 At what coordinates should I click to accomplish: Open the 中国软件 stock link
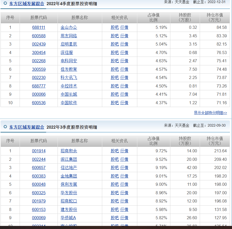pos(69,103)
